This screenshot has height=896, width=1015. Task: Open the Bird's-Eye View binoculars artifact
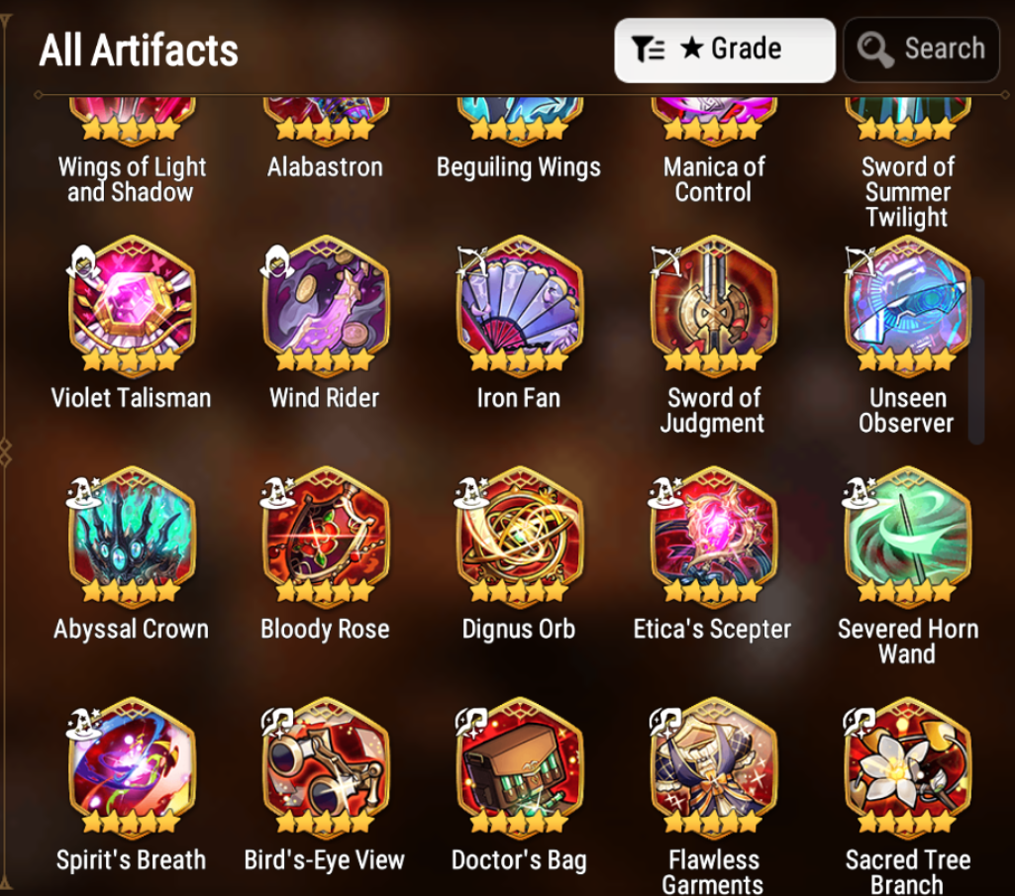(326, 768)
